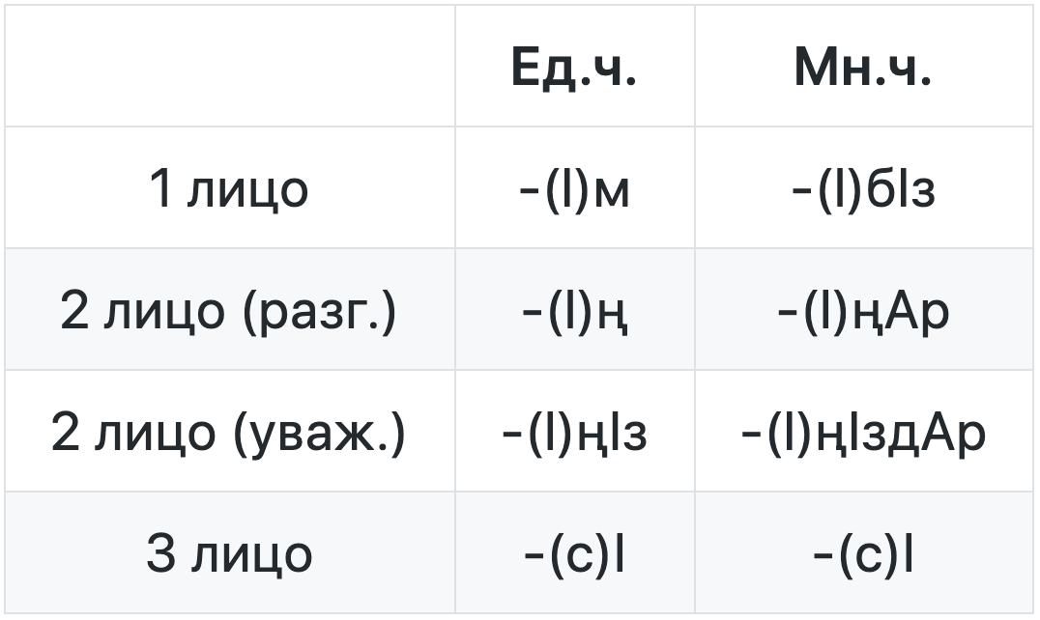1040x620 pixels.
Task: Click the singular '-(I)ң' suffix cell
Action: (574, 311)
